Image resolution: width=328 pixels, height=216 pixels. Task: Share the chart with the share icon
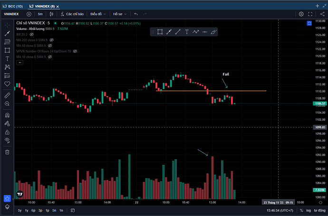322,14
